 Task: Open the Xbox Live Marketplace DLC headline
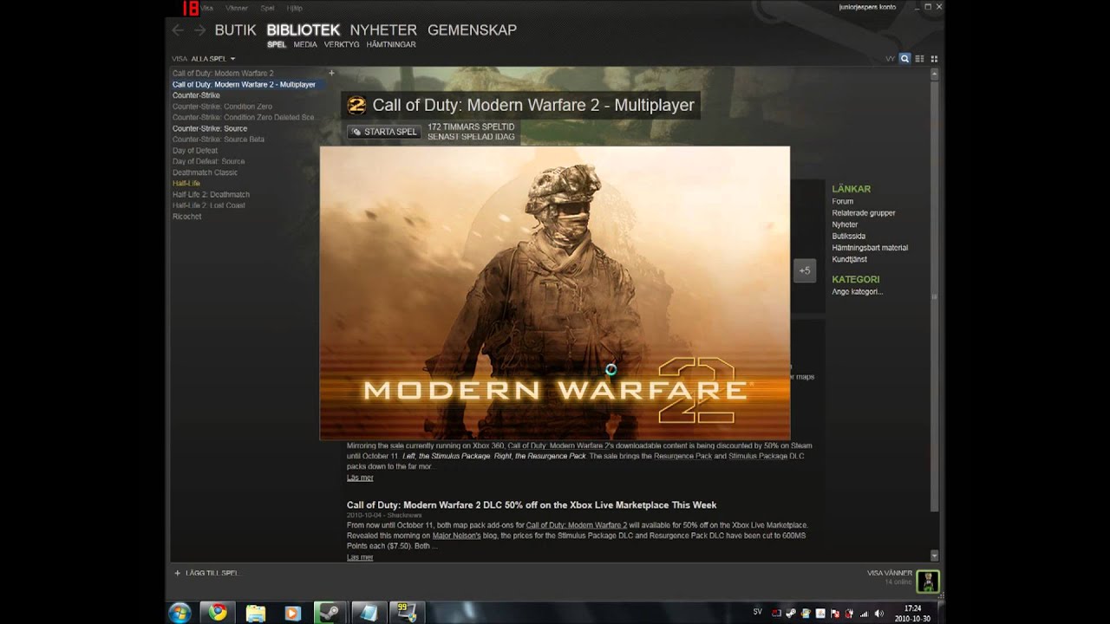532,504
